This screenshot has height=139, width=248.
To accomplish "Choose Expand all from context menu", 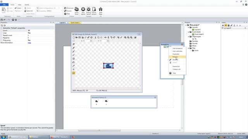I will [177, 66].
